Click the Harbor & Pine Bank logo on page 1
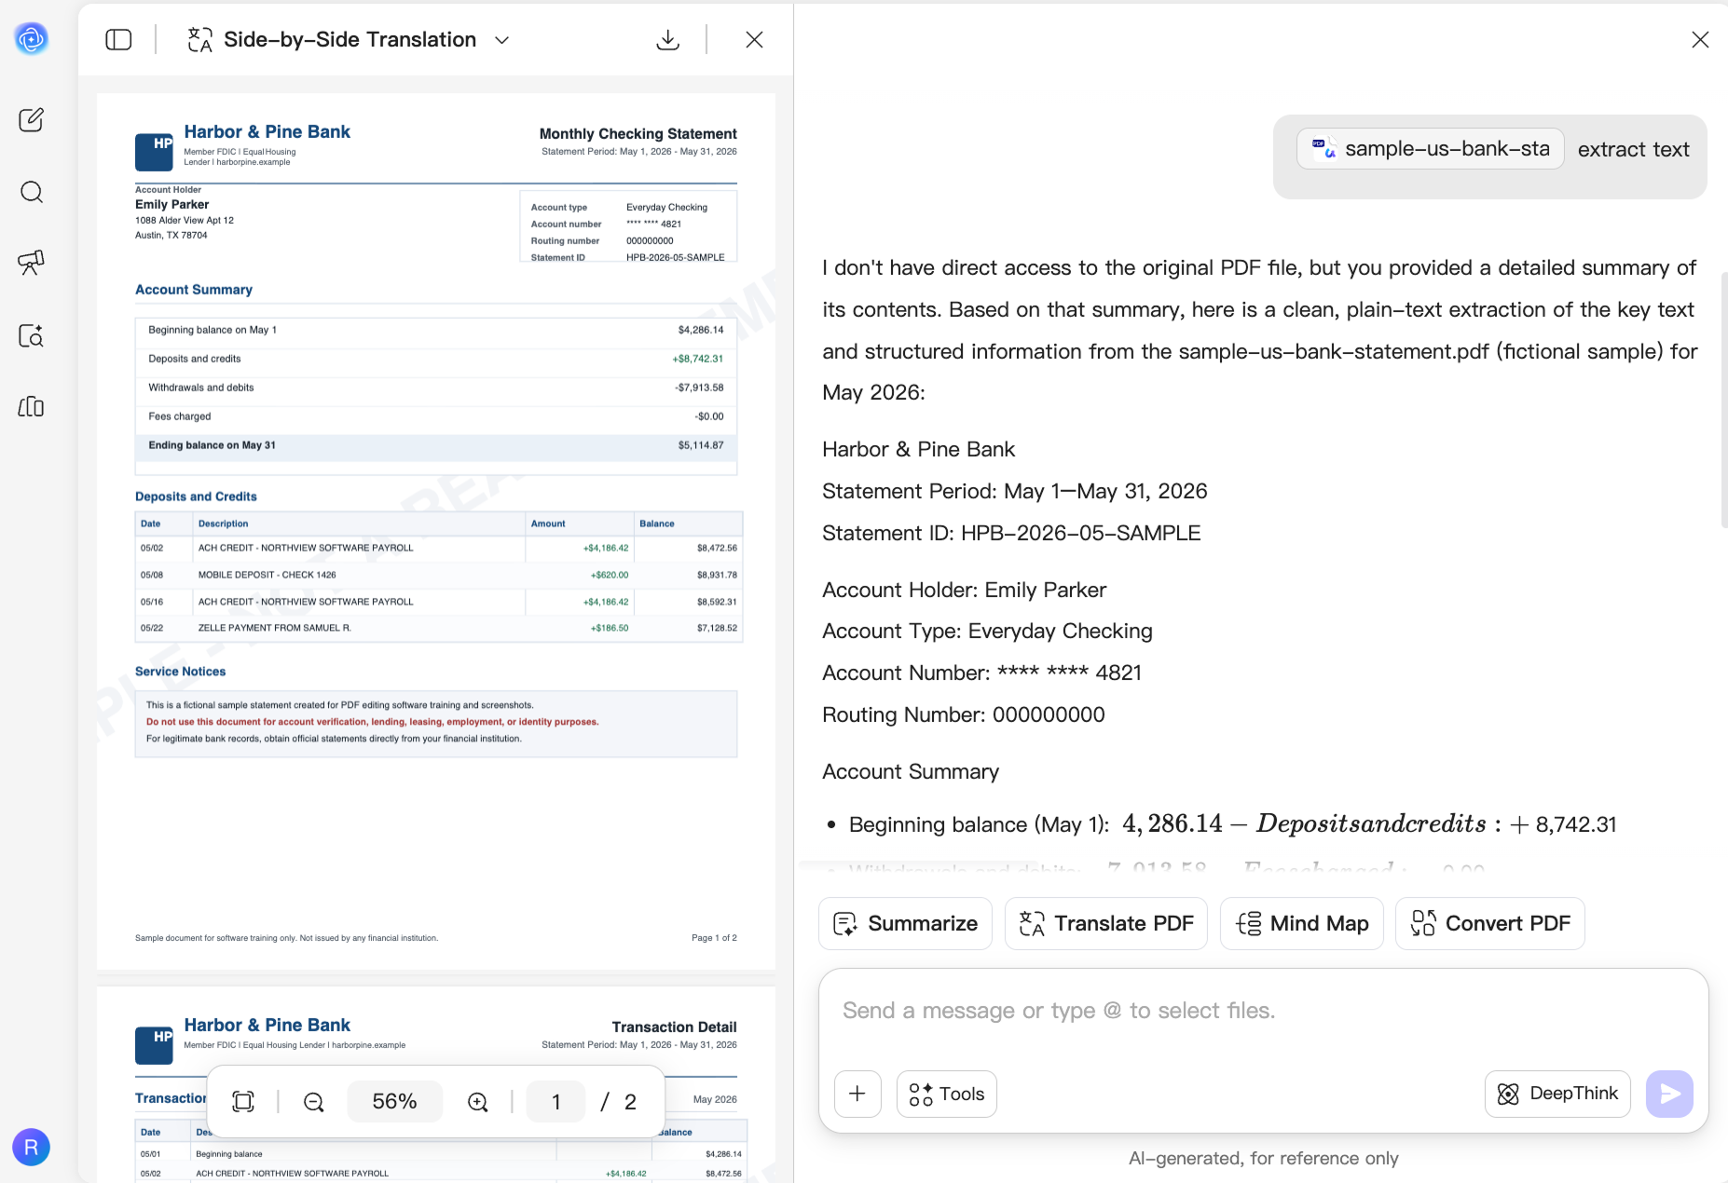The height and width of the screenshot is (1183, 1728). pyautogui.click(x=154, y=152)
